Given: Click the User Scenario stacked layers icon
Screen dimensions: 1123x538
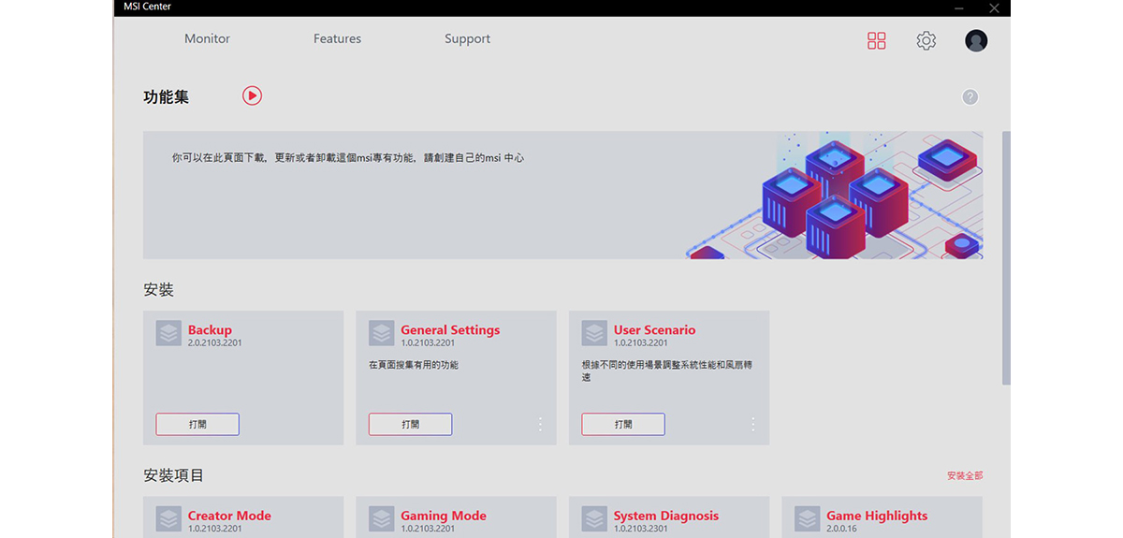Looking at the screenshot, I should [594, 333].
